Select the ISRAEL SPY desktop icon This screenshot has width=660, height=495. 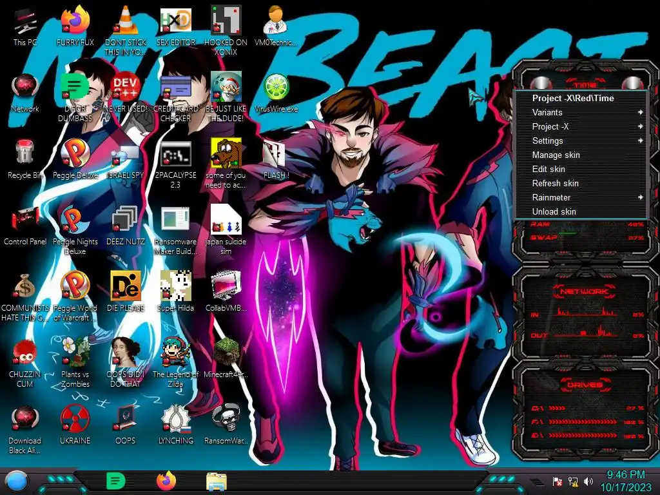(126, 156)
